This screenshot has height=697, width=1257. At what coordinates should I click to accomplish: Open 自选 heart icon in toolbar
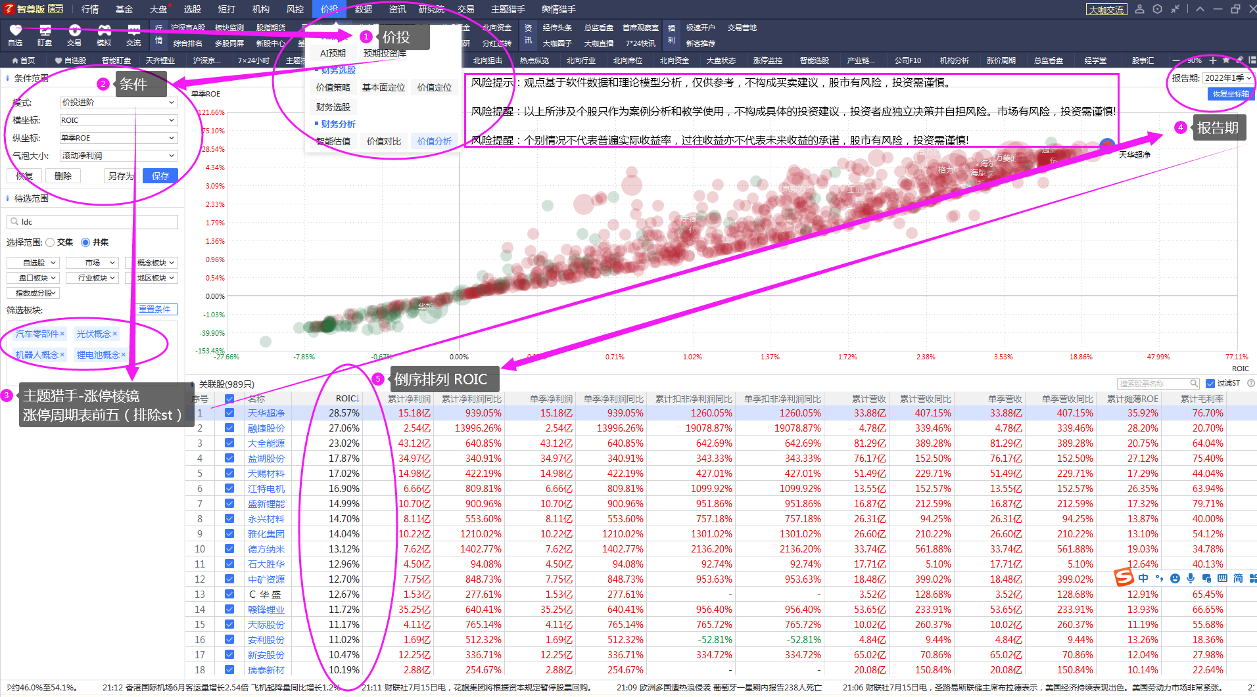pyautogui.click(x=16, y=30)
